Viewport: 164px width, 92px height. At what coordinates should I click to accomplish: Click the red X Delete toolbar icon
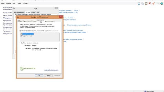[150, 3]
